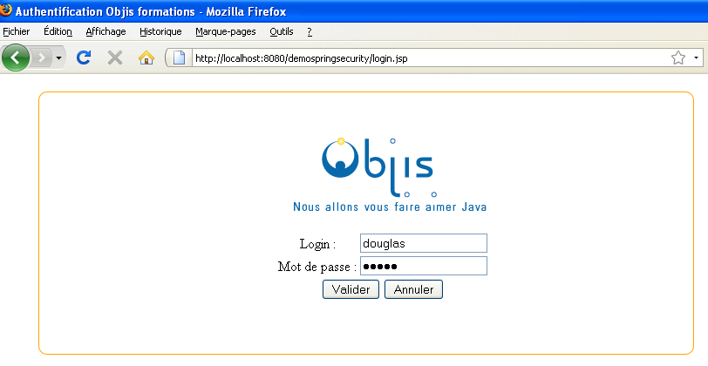Image resolution: width=708 pixels, height=366 pixels.
Task: Go to the Home page icon
Action: (146, 58)
